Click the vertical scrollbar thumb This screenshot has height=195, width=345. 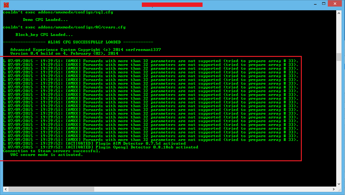pyautogui.click(x=339, y=57)
